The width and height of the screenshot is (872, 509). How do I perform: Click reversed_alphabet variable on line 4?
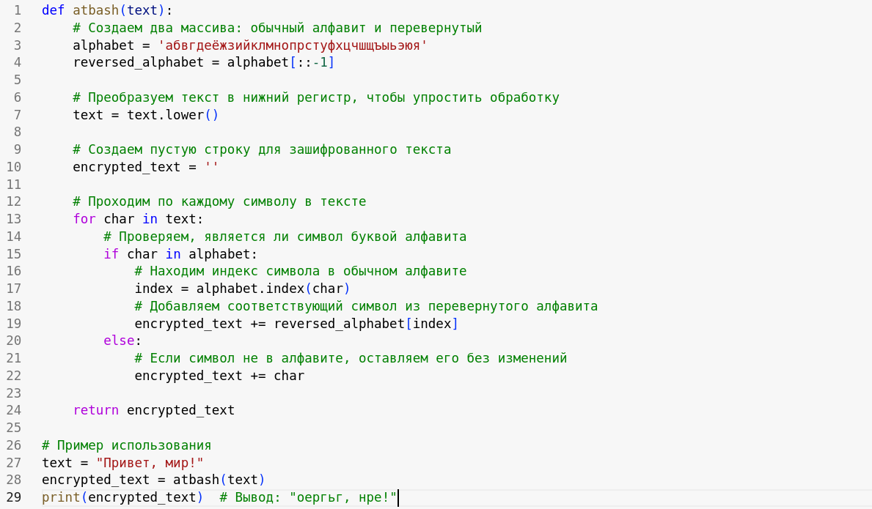(x=138, y=63)
